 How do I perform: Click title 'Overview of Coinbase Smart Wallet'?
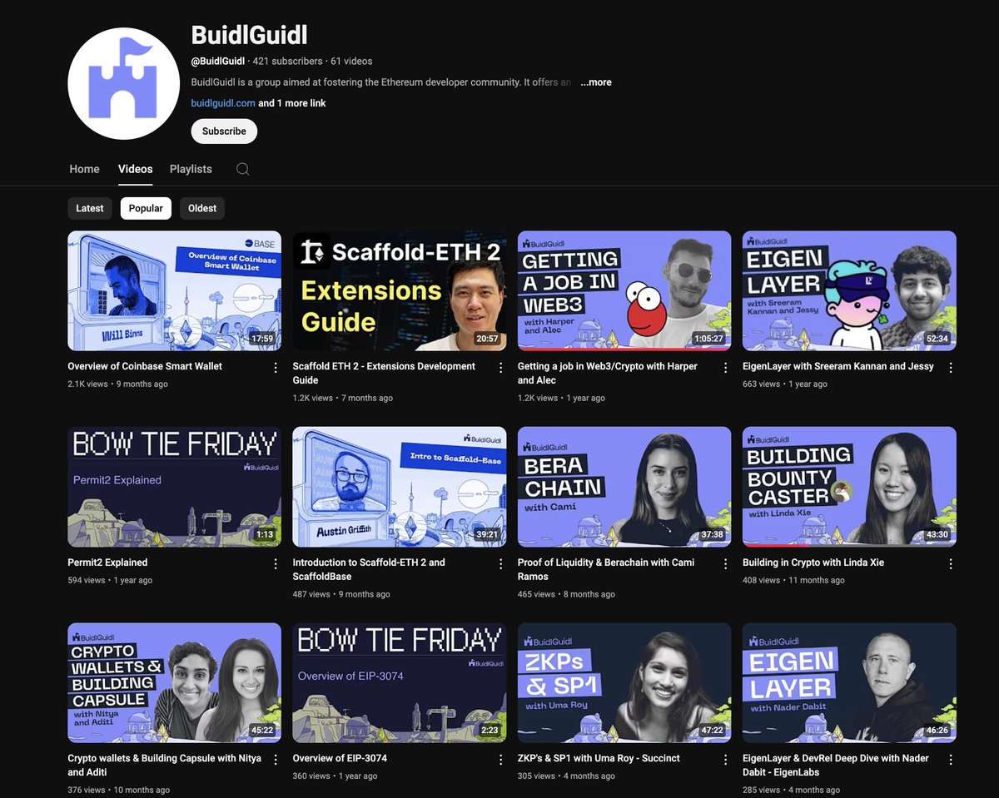point(145,366)
